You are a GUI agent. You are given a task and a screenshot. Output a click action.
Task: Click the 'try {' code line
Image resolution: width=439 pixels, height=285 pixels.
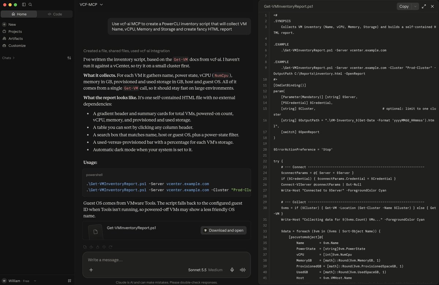(278, 161)
